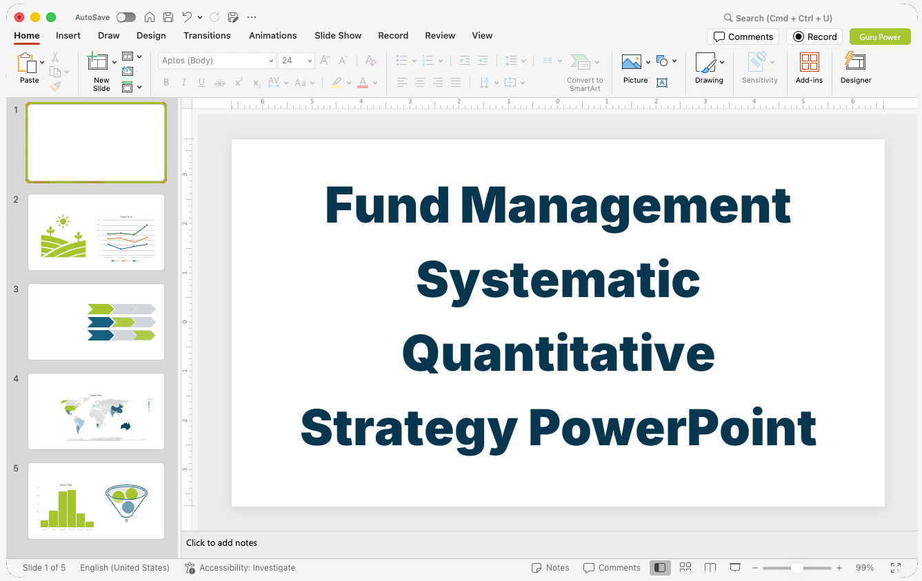Viewport: 922px width, 581px height.
Task: Open the Designer icon
Action: coord(855,62)
